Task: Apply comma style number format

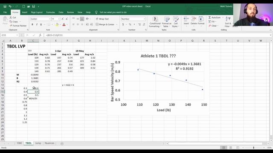Action: pyautogui.click(x=134, y=25)
